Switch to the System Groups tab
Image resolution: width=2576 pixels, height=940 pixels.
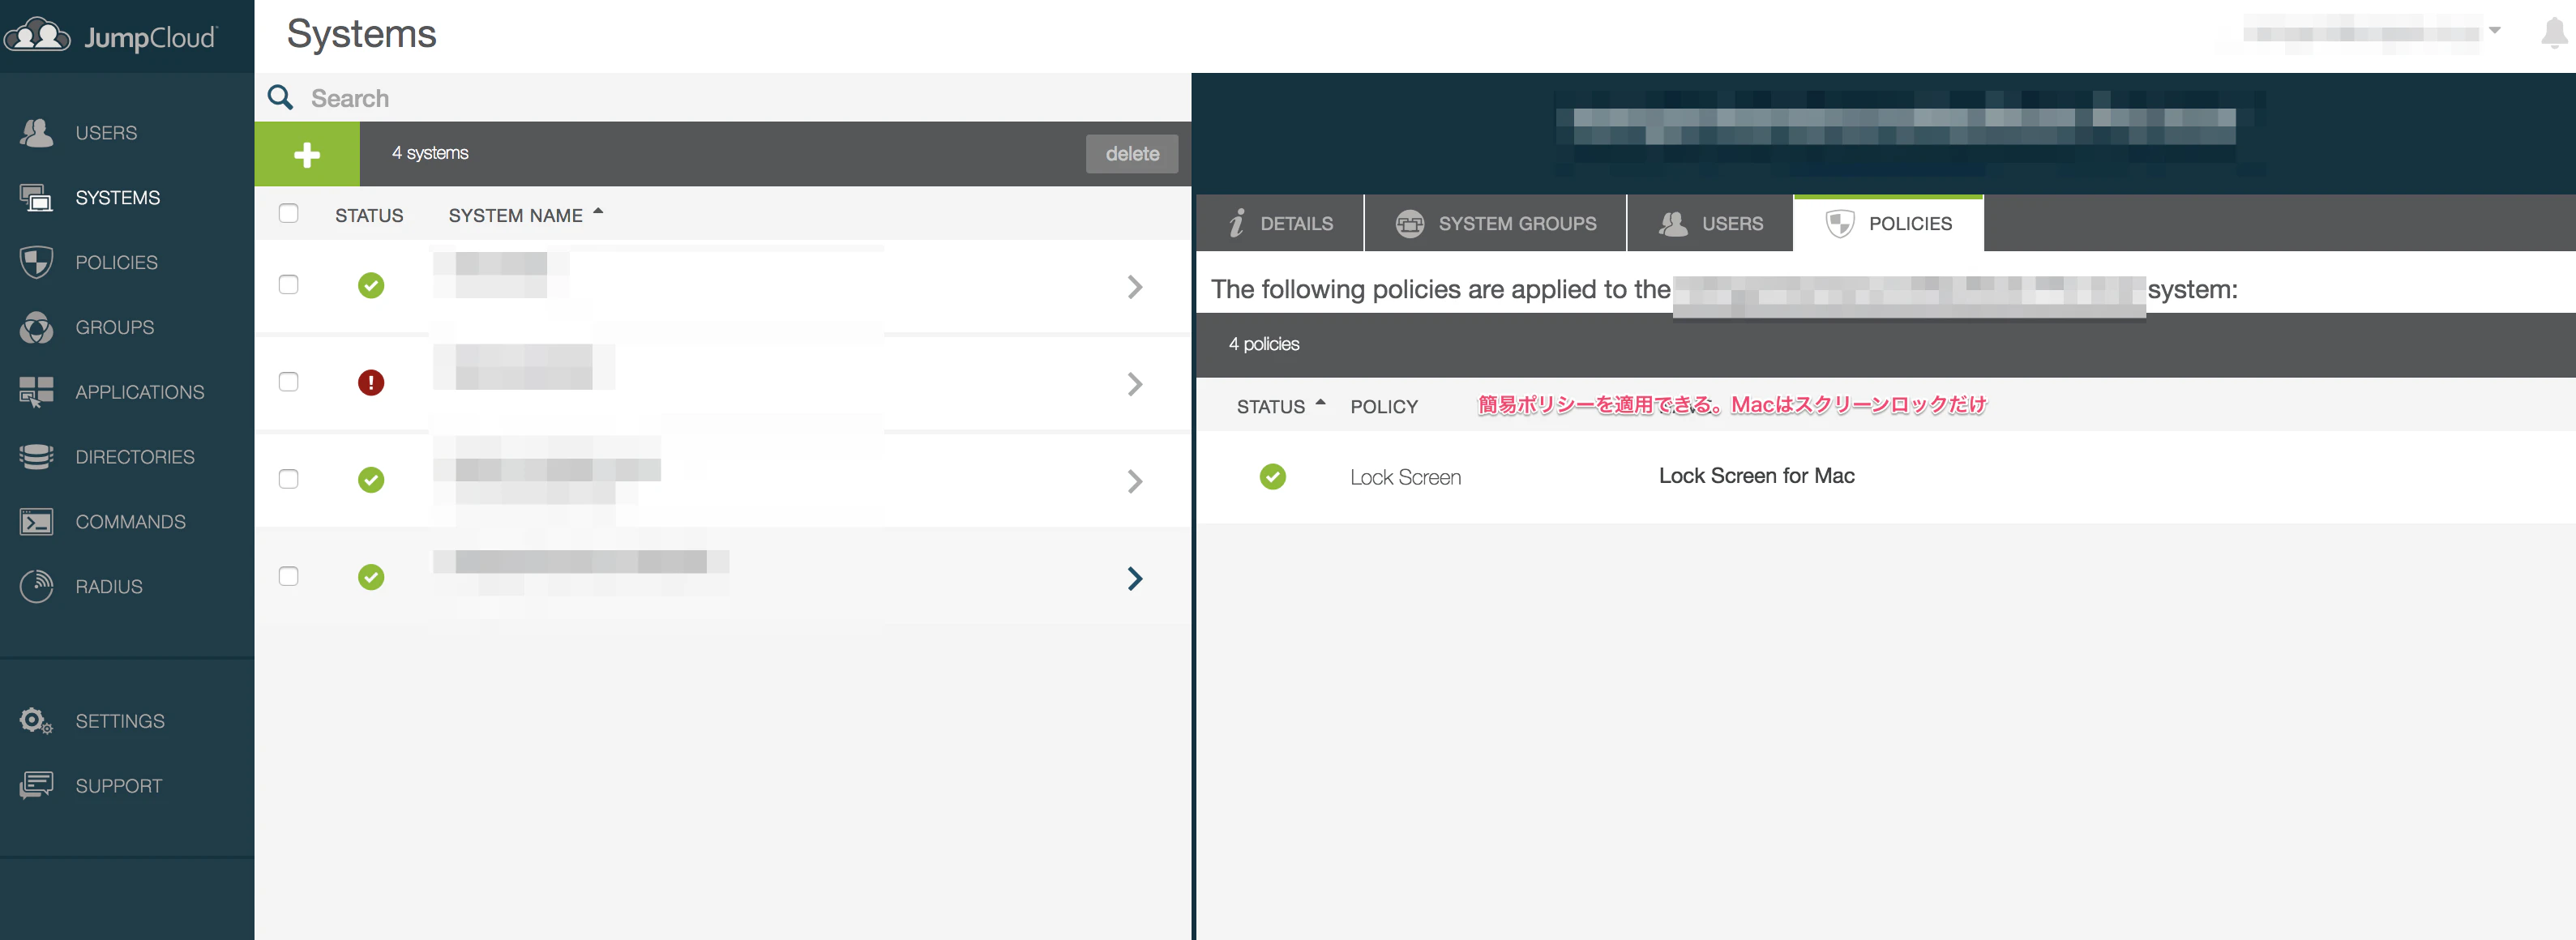pyautogui.click(x=1496, y=224)
